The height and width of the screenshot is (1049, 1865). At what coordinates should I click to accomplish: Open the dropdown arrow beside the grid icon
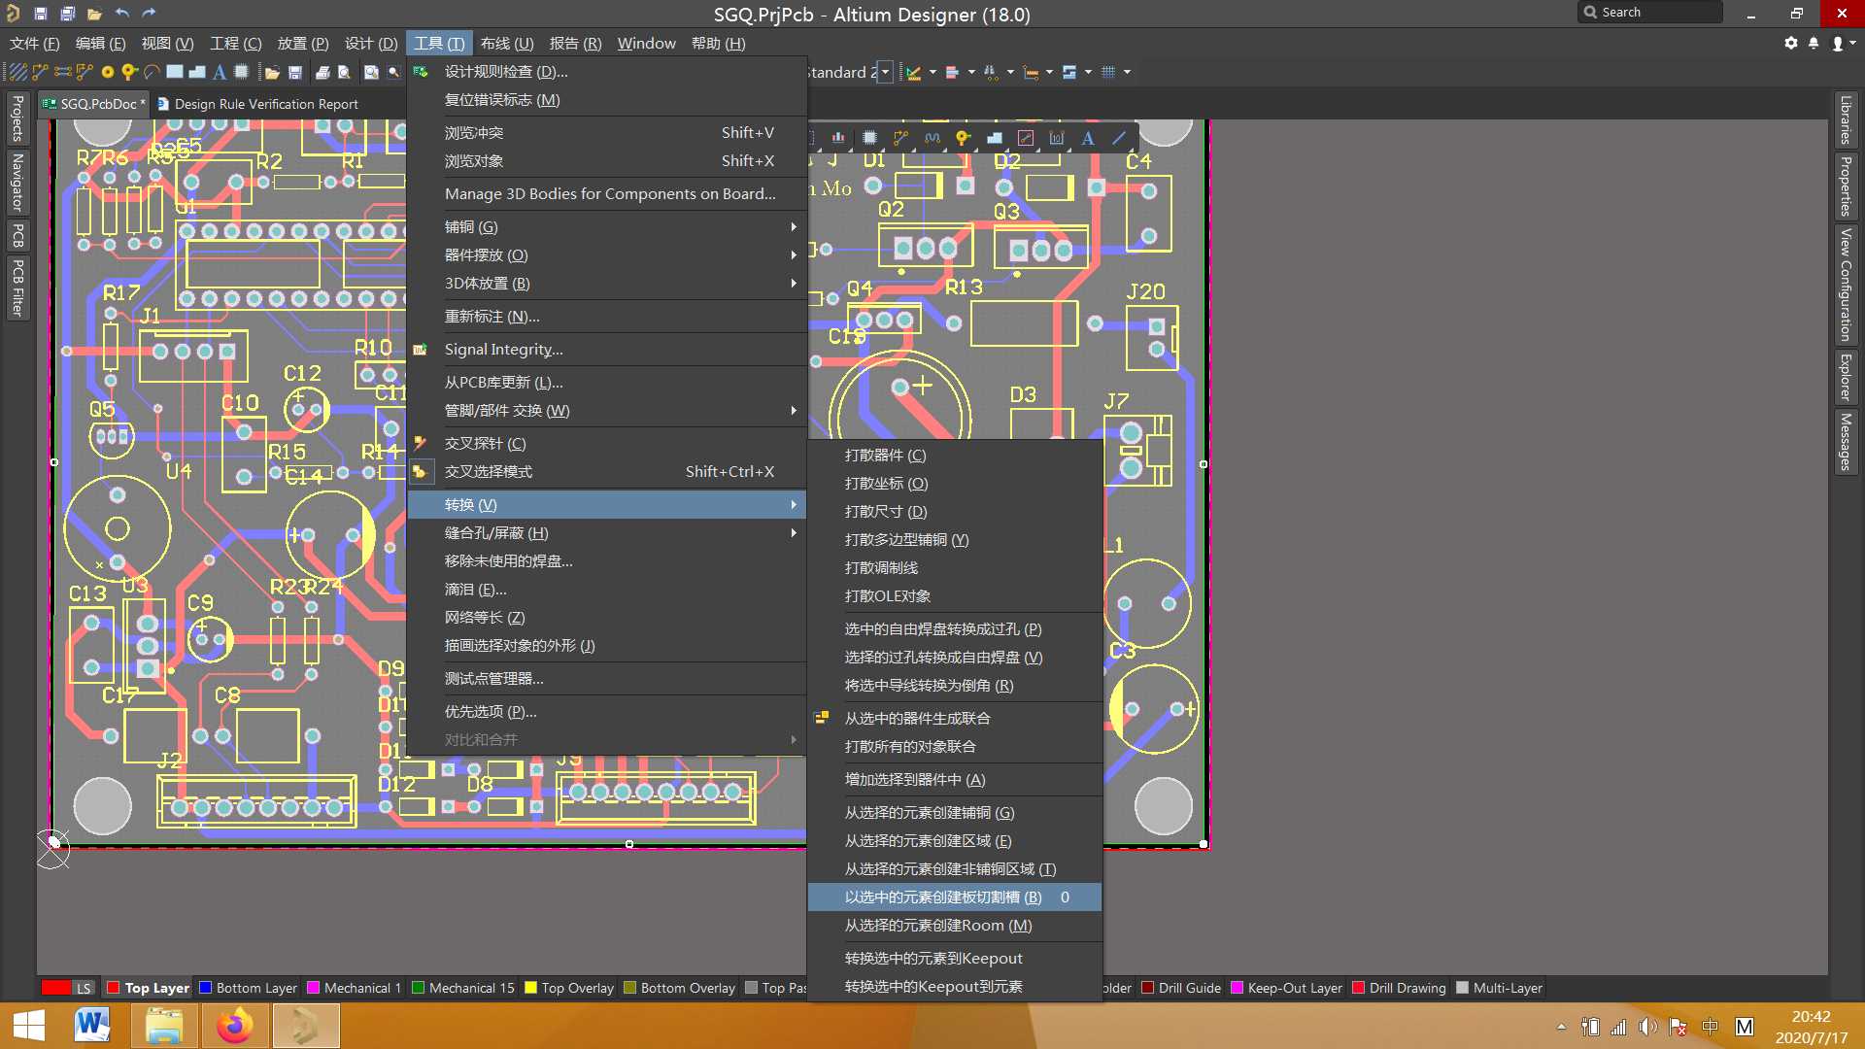[x=1127, y=72]
